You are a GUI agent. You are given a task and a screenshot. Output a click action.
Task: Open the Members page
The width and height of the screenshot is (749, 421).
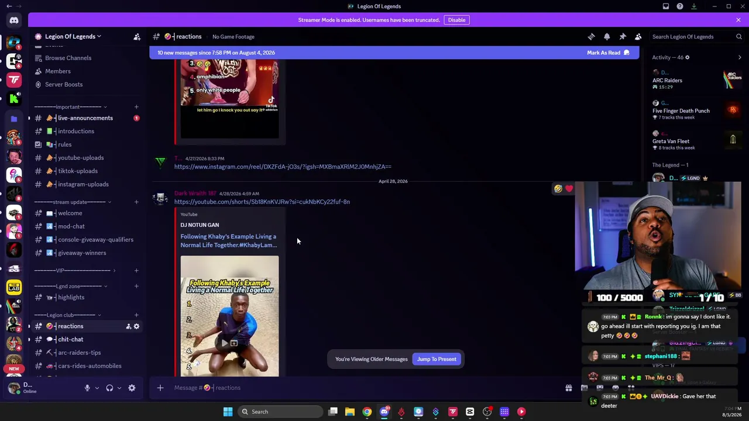[x=57, y=71]
